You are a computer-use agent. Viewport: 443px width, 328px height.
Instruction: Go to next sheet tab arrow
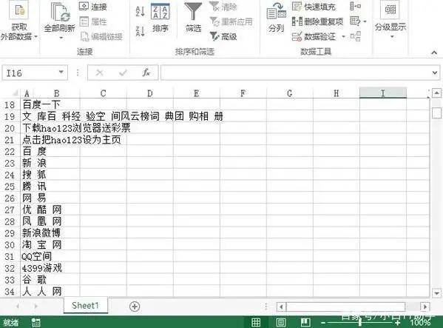tap(35, 307)
